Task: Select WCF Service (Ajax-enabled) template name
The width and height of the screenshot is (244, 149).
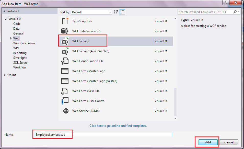Action: click(x=91, y=51)
